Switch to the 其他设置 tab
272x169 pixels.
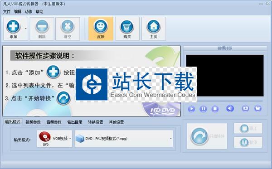coord(117,122)
